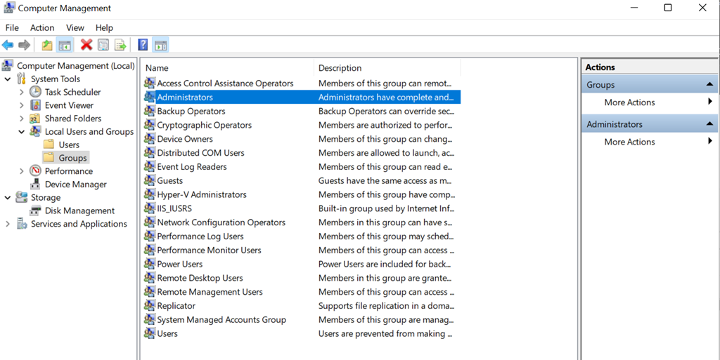720x360 pixels.
Task: Expand the Performance tree node
Action: (x=22, y=171)
